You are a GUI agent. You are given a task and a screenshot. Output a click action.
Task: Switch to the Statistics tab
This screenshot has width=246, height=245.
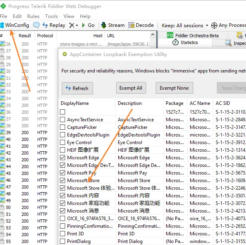[x=185, y=42]
